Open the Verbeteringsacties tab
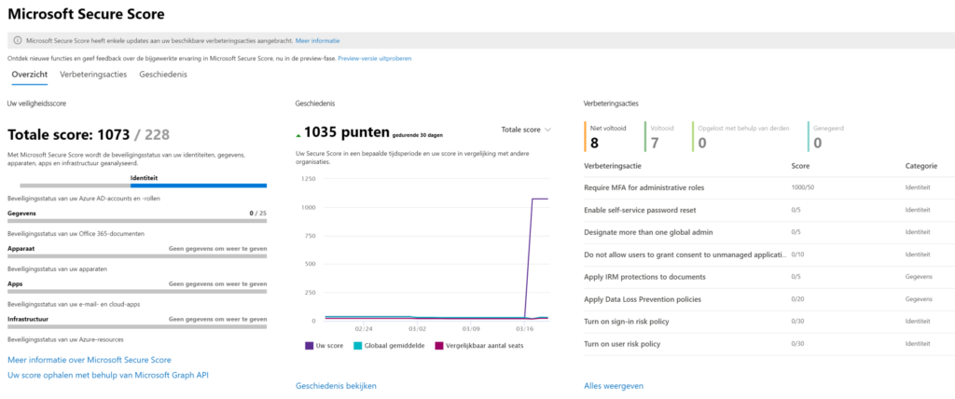This screenshot has height=399, width=955. coord(93,75)
